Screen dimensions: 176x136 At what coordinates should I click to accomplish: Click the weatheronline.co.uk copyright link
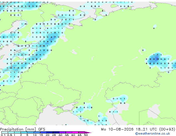(x=153, y=134)
